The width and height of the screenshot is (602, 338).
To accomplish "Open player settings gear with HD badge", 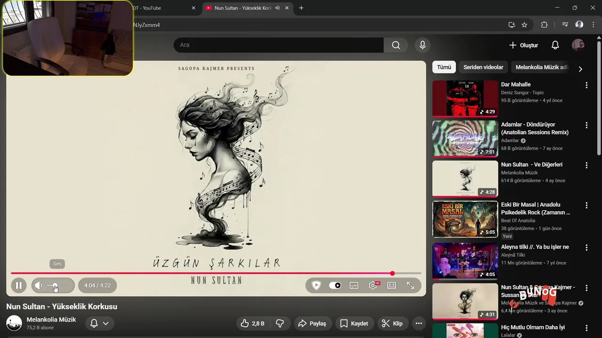I will click(x=373, y=285).
